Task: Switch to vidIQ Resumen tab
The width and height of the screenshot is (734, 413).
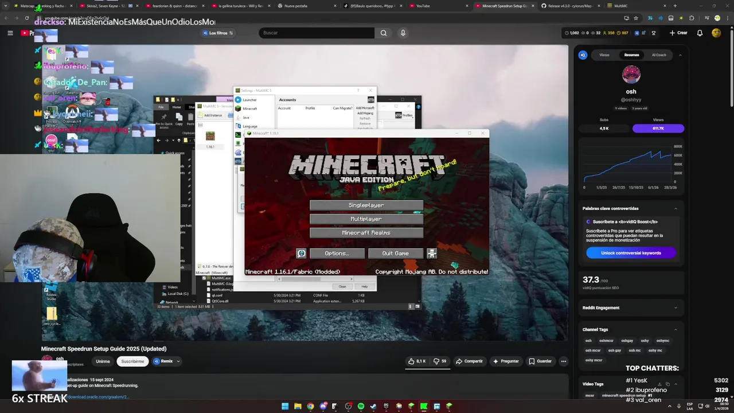Action: point(631,55)
